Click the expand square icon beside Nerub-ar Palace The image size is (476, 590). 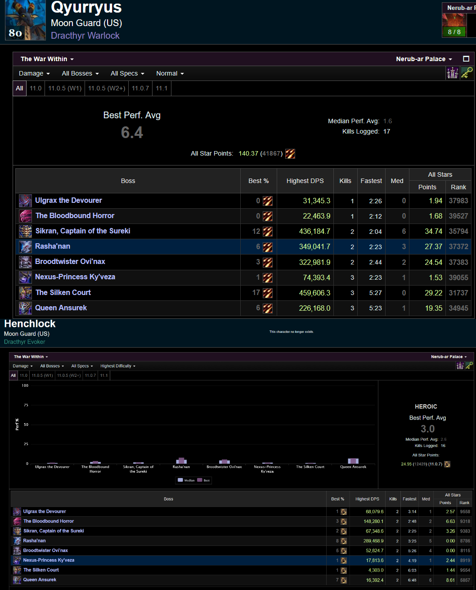(x=466, y=59)
